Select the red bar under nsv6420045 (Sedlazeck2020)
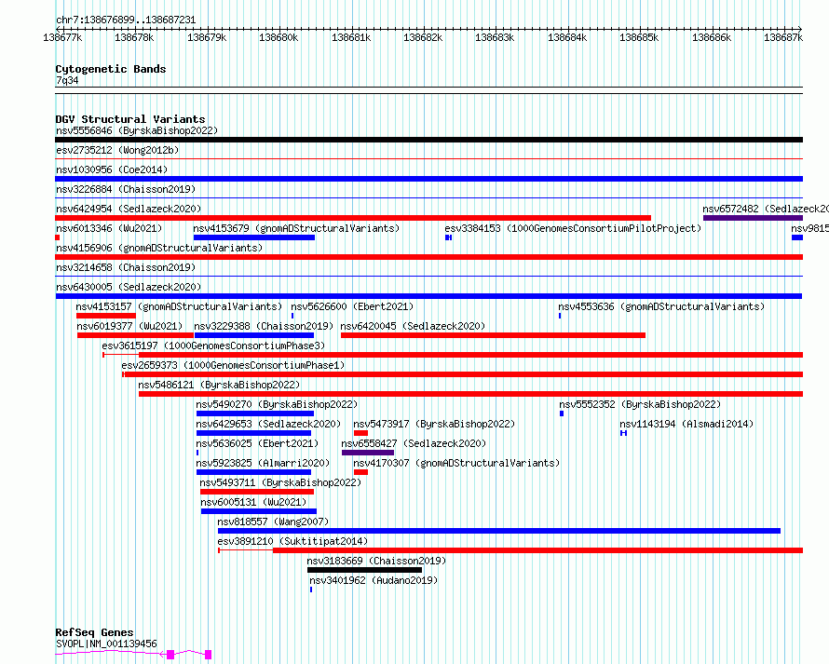 coord(494,335)
